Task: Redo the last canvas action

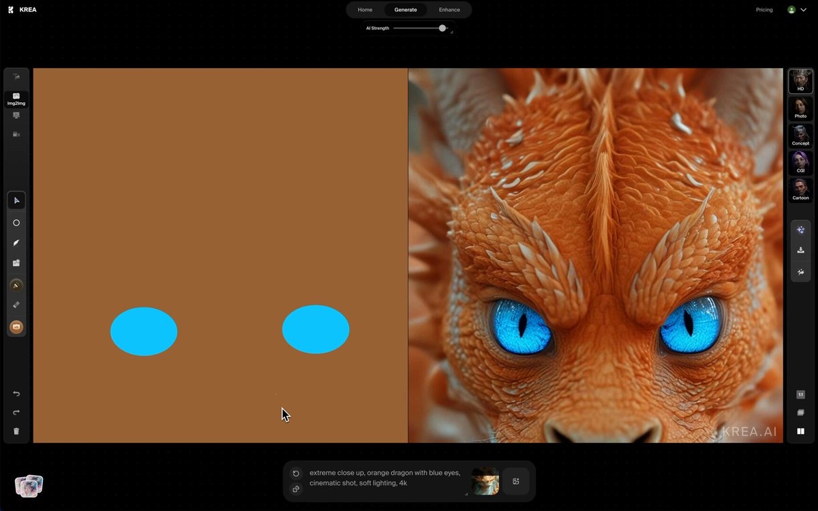Action: pyautogui.click(x=16, y=412)
